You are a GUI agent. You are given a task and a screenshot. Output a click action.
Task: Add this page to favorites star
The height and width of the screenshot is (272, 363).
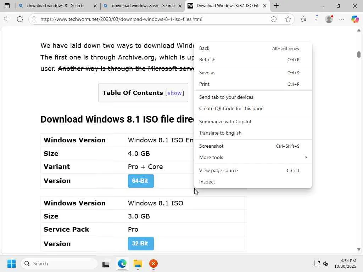(x=288, y=19)
